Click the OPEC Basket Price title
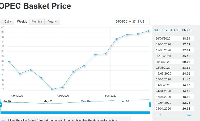Image resolution: width=200 pixels, height=121 pixels. (x=35, y=6)
